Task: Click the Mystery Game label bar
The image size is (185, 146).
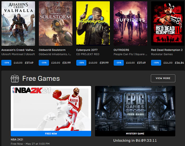Action: click(135, 134)
